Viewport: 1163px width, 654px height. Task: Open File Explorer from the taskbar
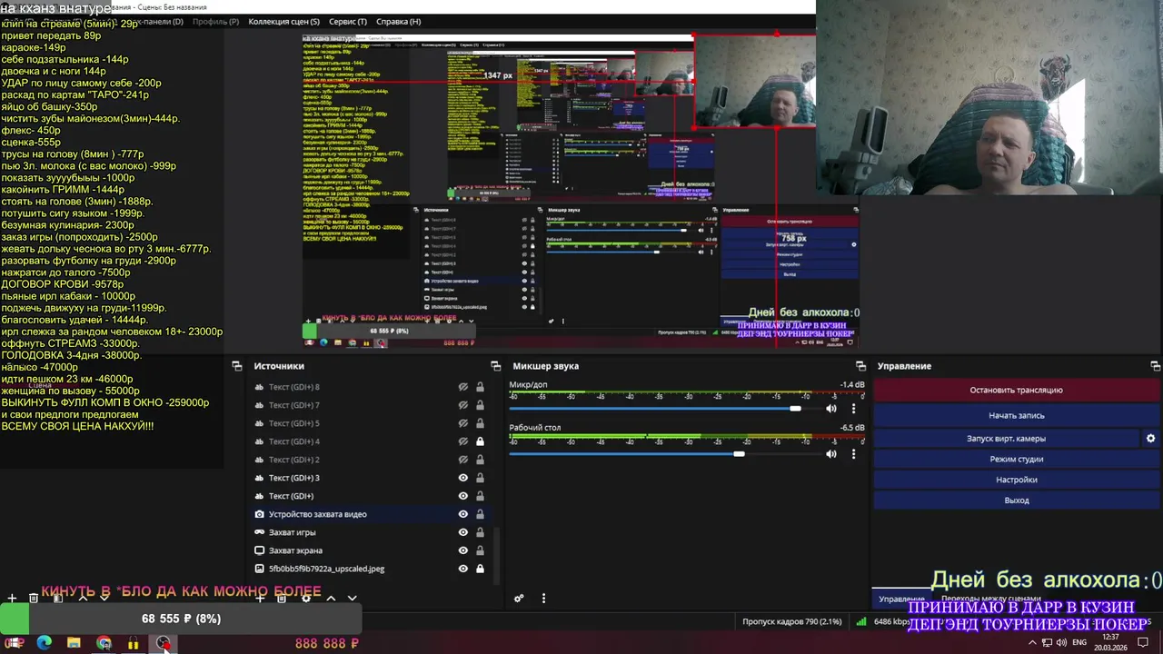click(x=74, y=643)
